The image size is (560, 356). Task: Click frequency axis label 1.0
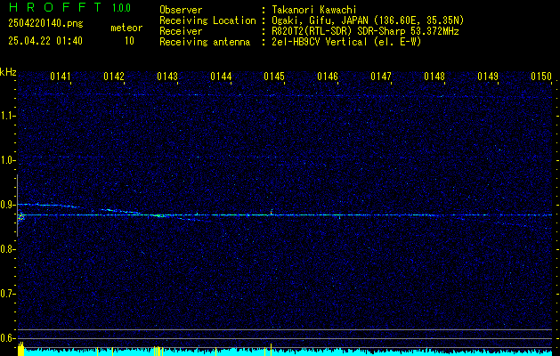point(7,161)
